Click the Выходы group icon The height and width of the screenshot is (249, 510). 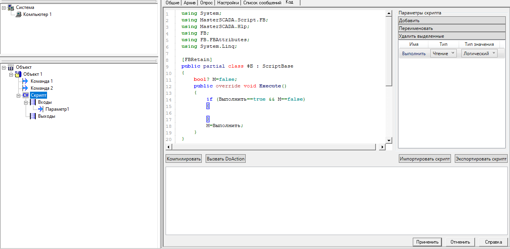pyautogui.click(x=33, y=116)
